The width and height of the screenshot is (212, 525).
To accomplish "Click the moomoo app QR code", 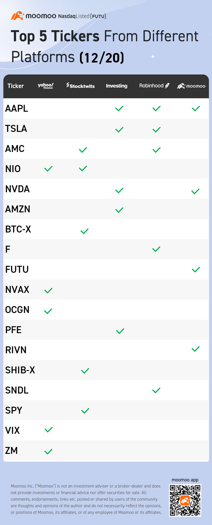I will click(x=185, y=500).
